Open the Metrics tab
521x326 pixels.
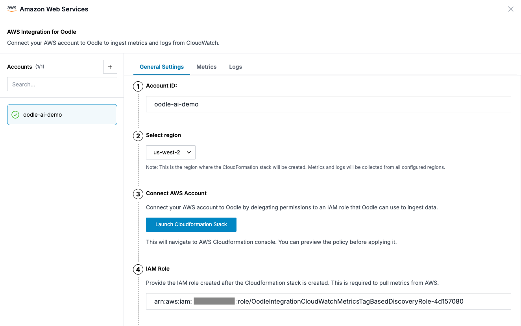(206, 67)
